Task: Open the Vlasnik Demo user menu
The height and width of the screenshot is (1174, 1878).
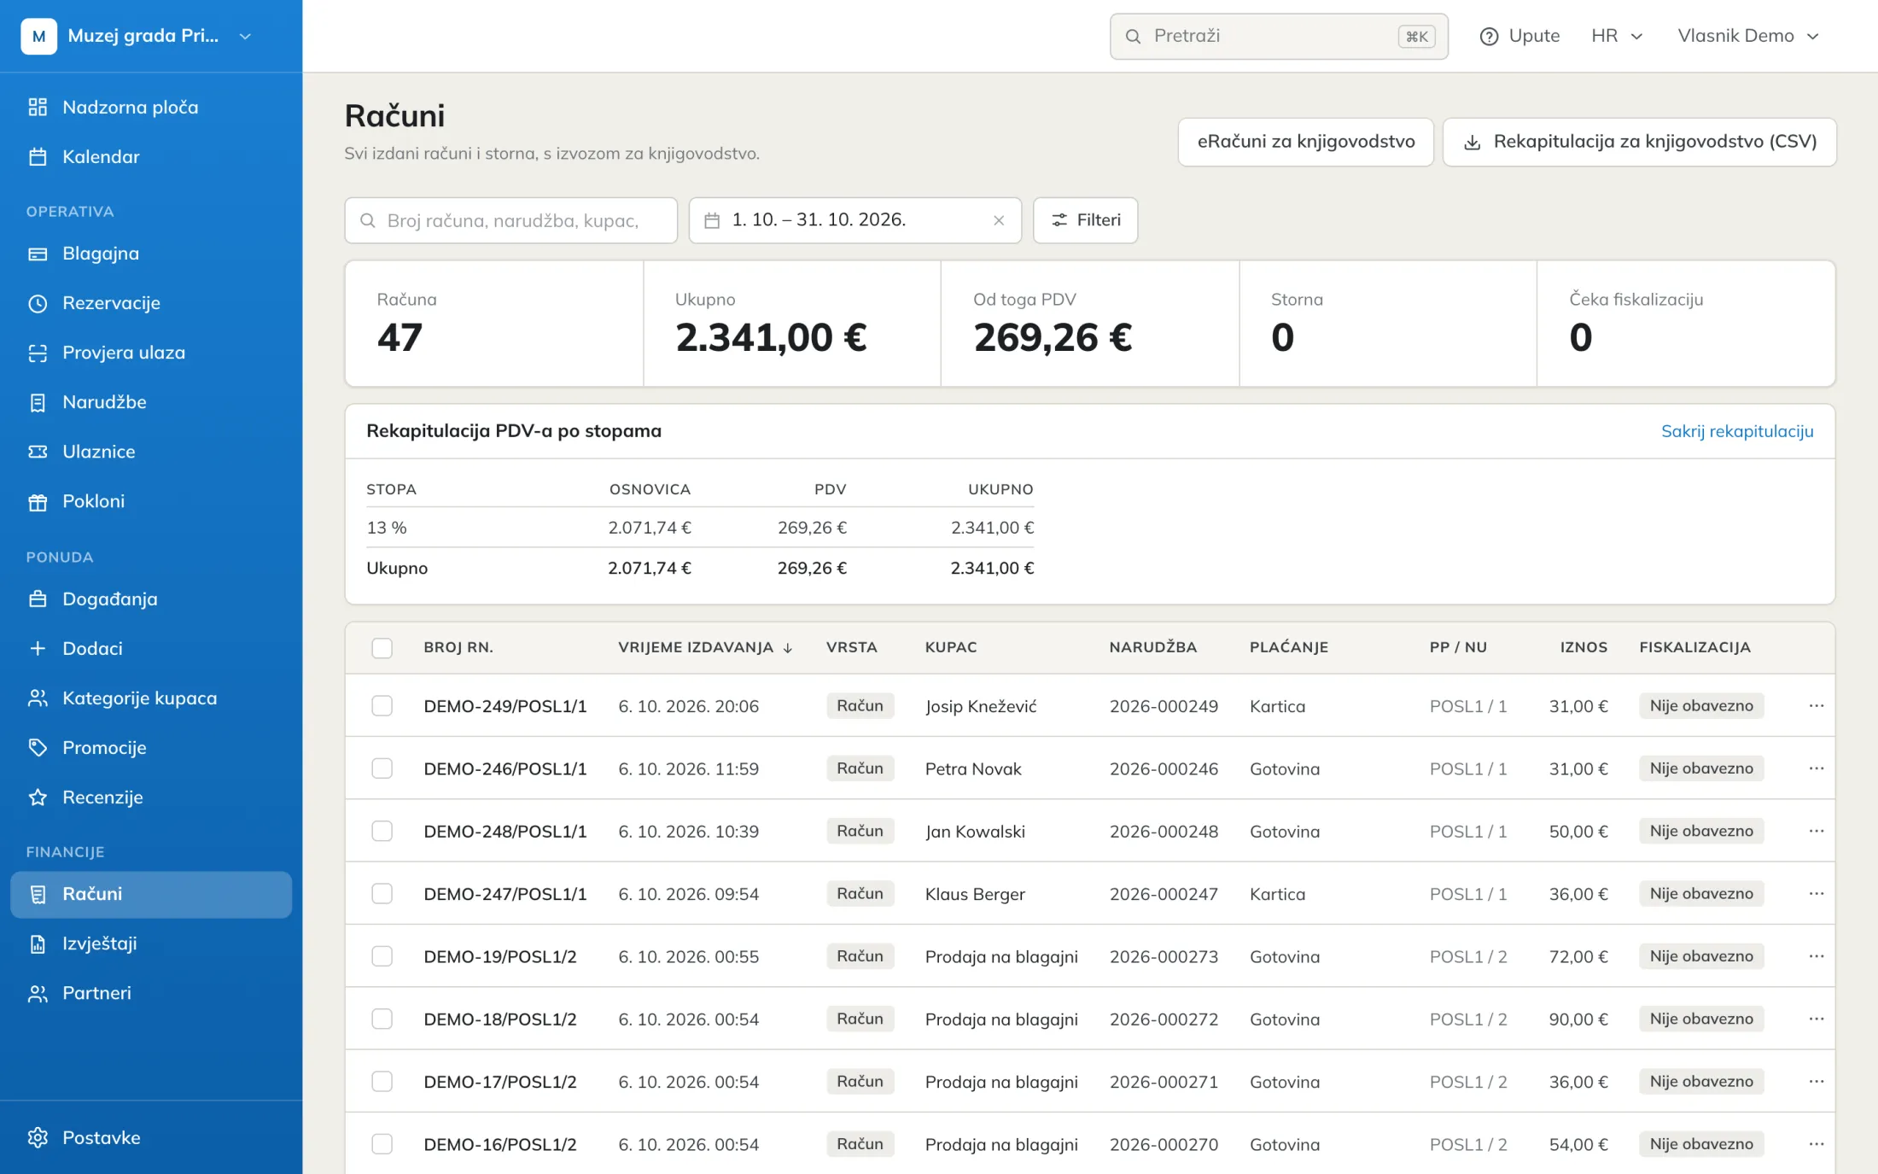Action: (1748, 36)
